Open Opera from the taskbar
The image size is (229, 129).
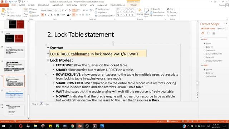click(x=21, y=126)
